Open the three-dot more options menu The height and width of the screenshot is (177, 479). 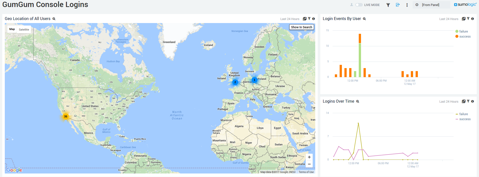[407, 5]
